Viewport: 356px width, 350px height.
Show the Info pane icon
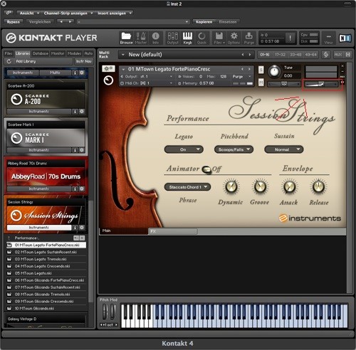tap(156, 38)
